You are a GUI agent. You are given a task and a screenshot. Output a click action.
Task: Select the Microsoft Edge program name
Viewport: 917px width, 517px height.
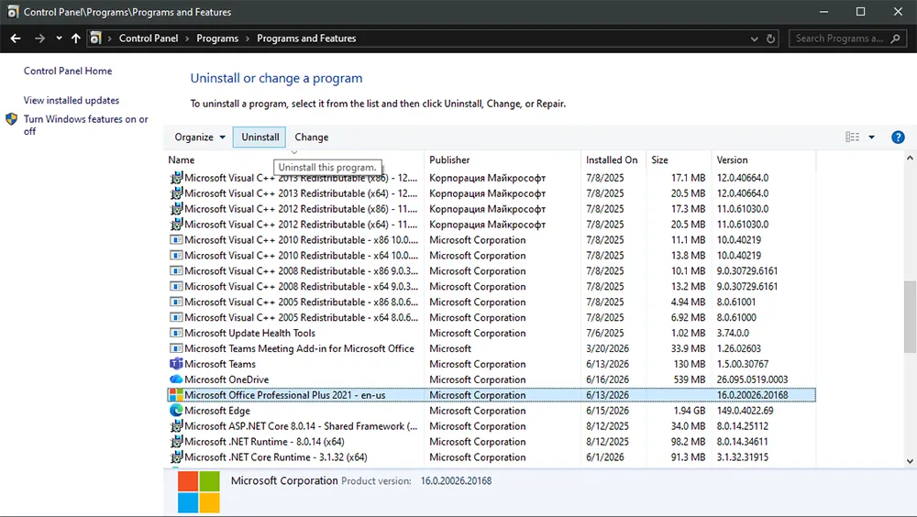pos(217,411)
